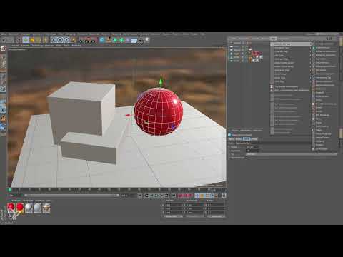Toggle the X axis lock

(x=54, y=40)
